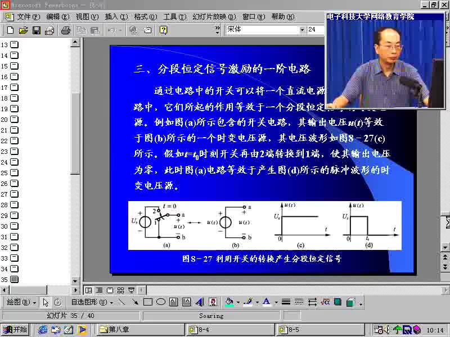Click the Free Rotate tool icon
This screenshot has height=337, width=450.
(x=58, y=302)
